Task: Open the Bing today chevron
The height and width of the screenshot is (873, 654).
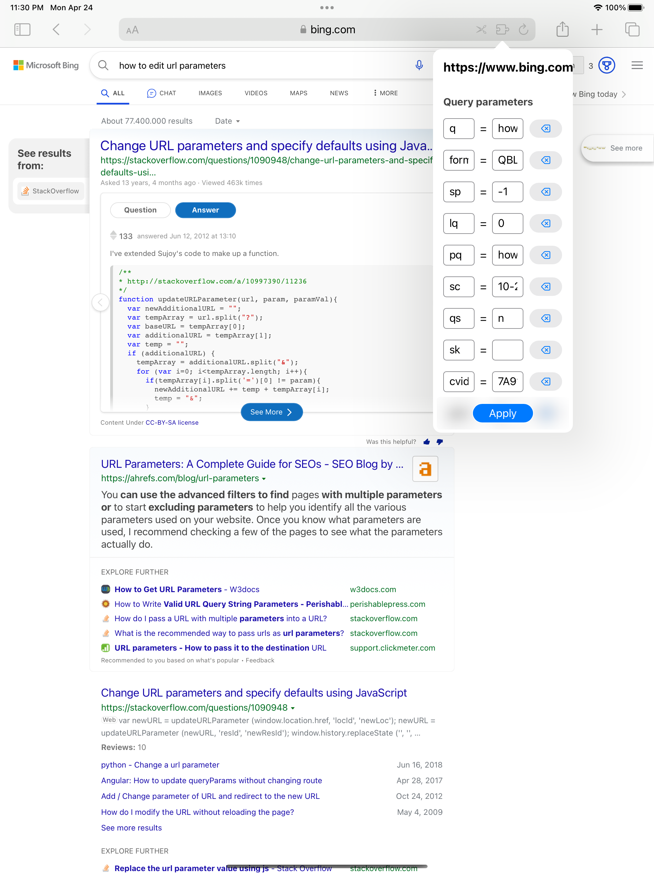Action: (624, 94)
